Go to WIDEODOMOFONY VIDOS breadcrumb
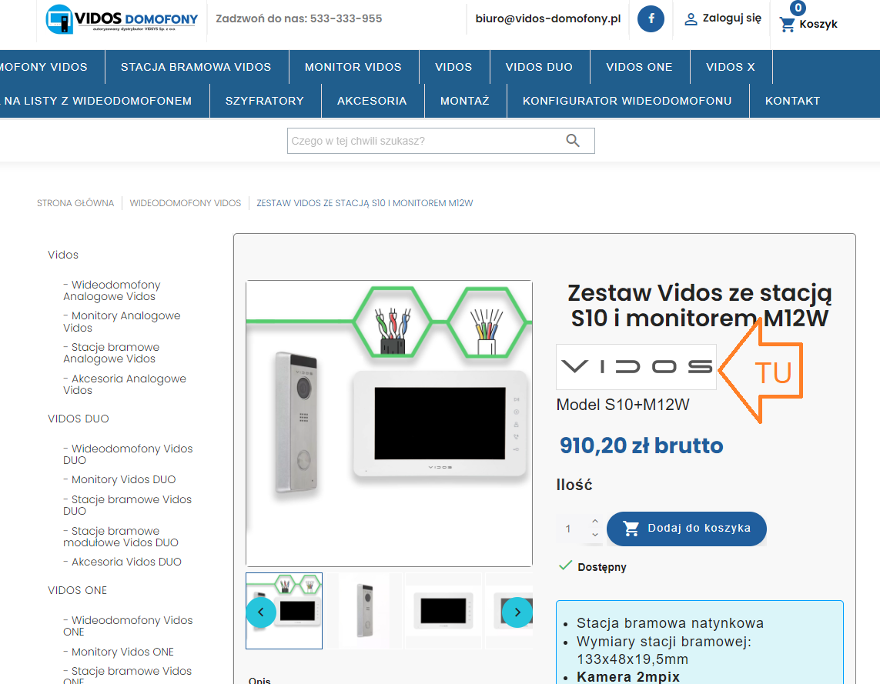Image resolution: width=880 pixels, height=684 pixels. point(186,203)
